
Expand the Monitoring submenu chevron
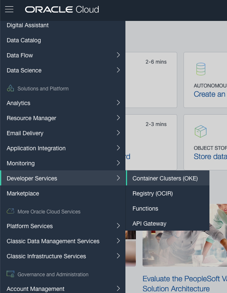pos(118,163)
